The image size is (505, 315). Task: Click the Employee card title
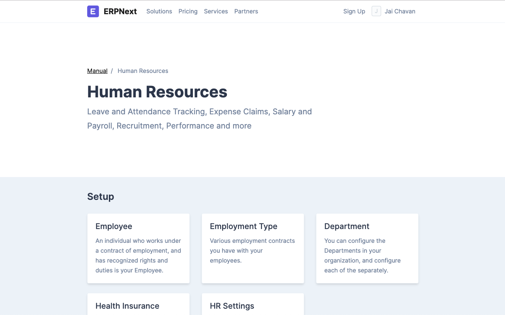(x=114, y=226)
